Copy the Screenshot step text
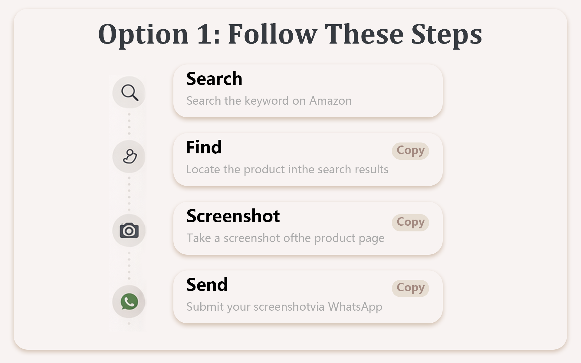This screenshot has width=581, height=363. pos(410,222)
